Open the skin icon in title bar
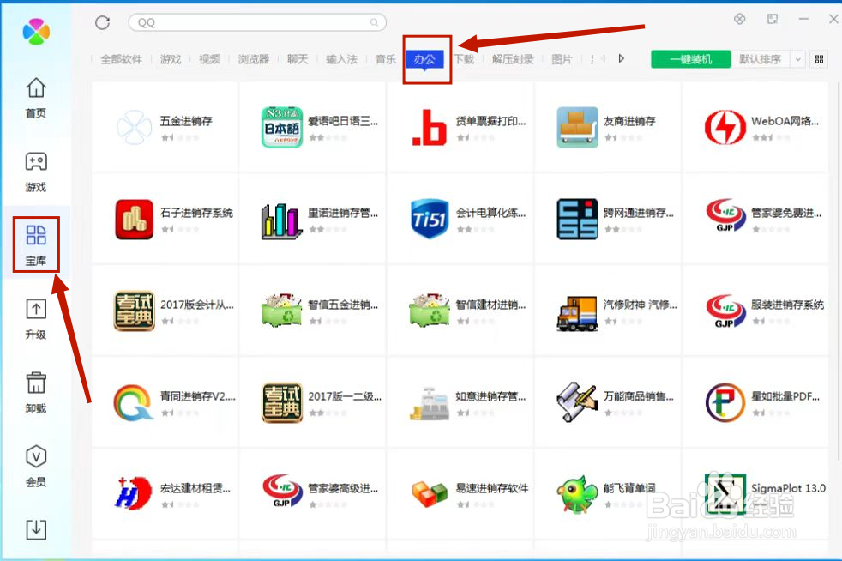The image size is (842, 561). pyautogui.click(x=739, y=19)
